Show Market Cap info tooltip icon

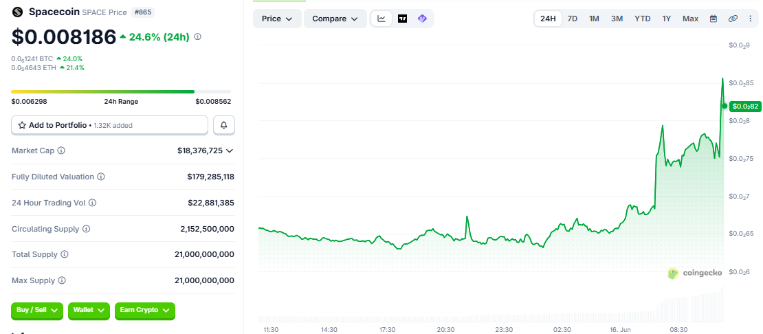(61, 151)
